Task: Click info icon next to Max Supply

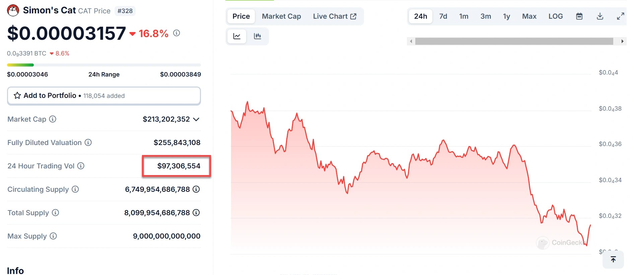Action: pos(53,236)
